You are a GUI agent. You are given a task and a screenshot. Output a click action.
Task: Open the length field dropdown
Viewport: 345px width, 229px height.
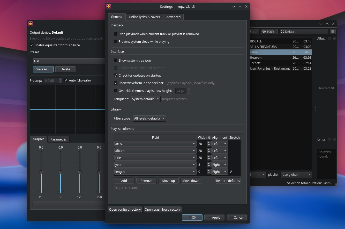(155, 172)
